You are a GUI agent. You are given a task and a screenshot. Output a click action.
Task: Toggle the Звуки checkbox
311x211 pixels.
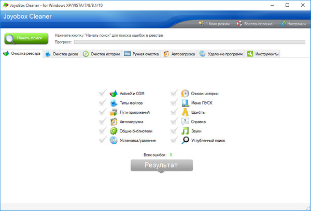[x=174, y=130]
